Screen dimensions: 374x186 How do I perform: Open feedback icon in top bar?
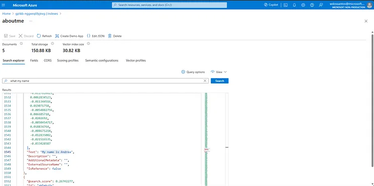[x=321, y=5]
